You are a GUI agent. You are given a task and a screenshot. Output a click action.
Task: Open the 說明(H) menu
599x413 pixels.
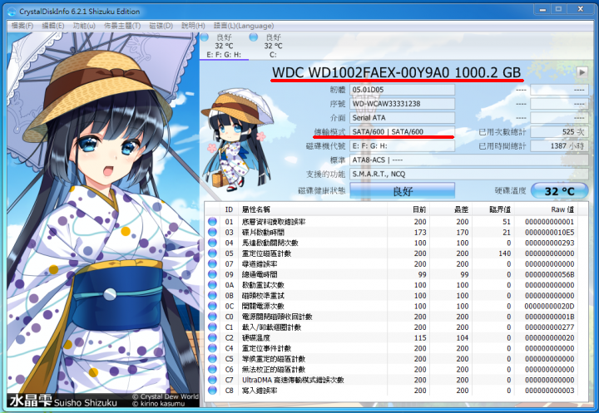pyautogui.click(x=193, y=26)
